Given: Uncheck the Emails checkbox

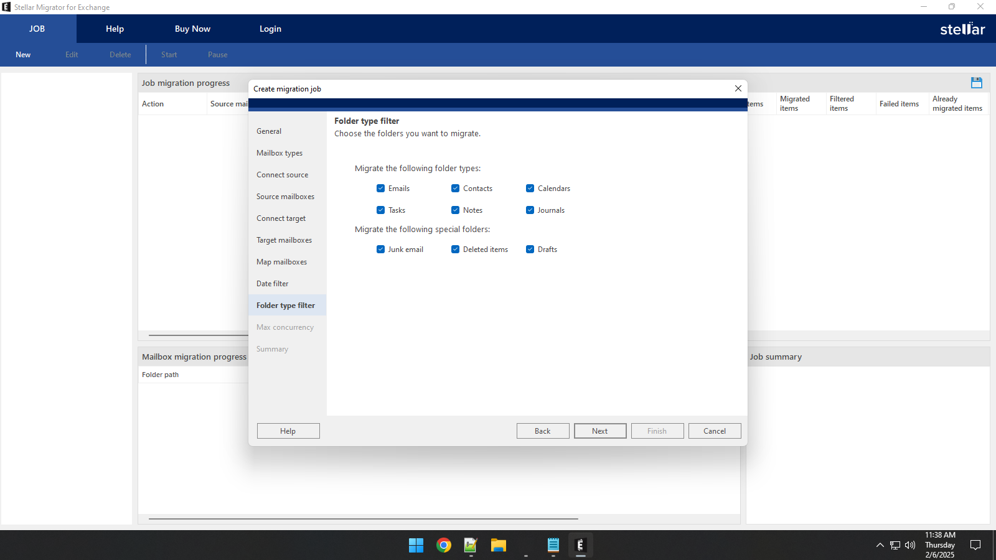Looking at the screenshot, I should point(380,189).
